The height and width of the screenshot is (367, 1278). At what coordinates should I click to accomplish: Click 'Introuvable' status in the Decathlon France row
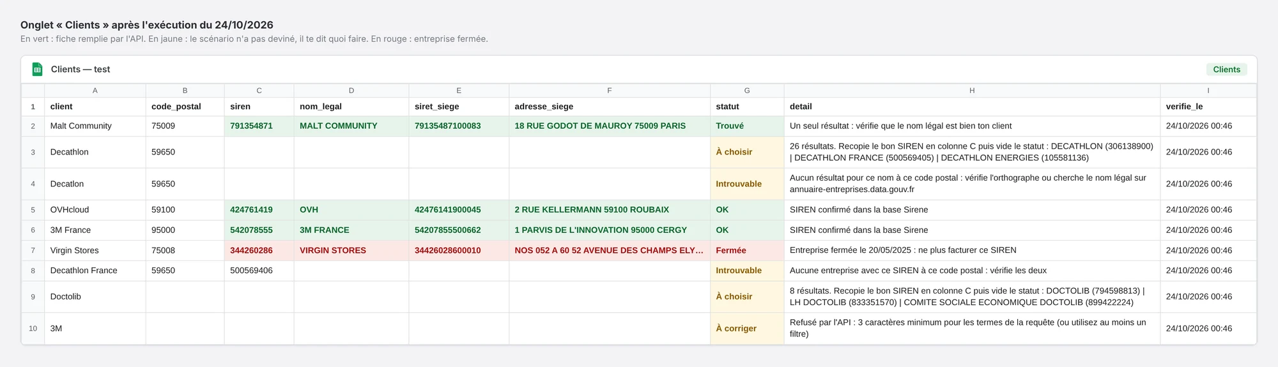[747, 271]
